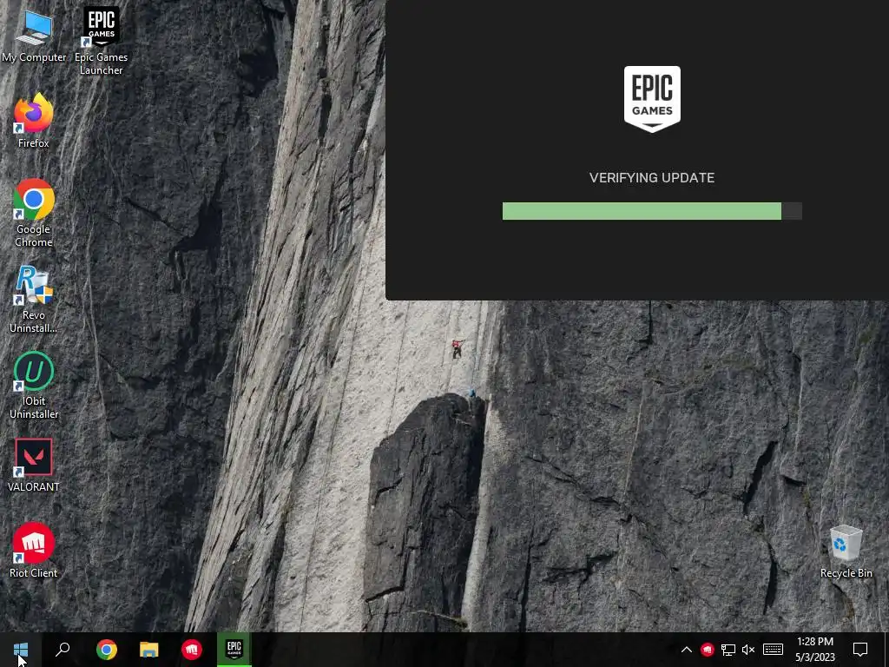Select the Revo Uninstaller desktop shortcut
Viewport: 889px width, 667px height.
tap(34, 300)
